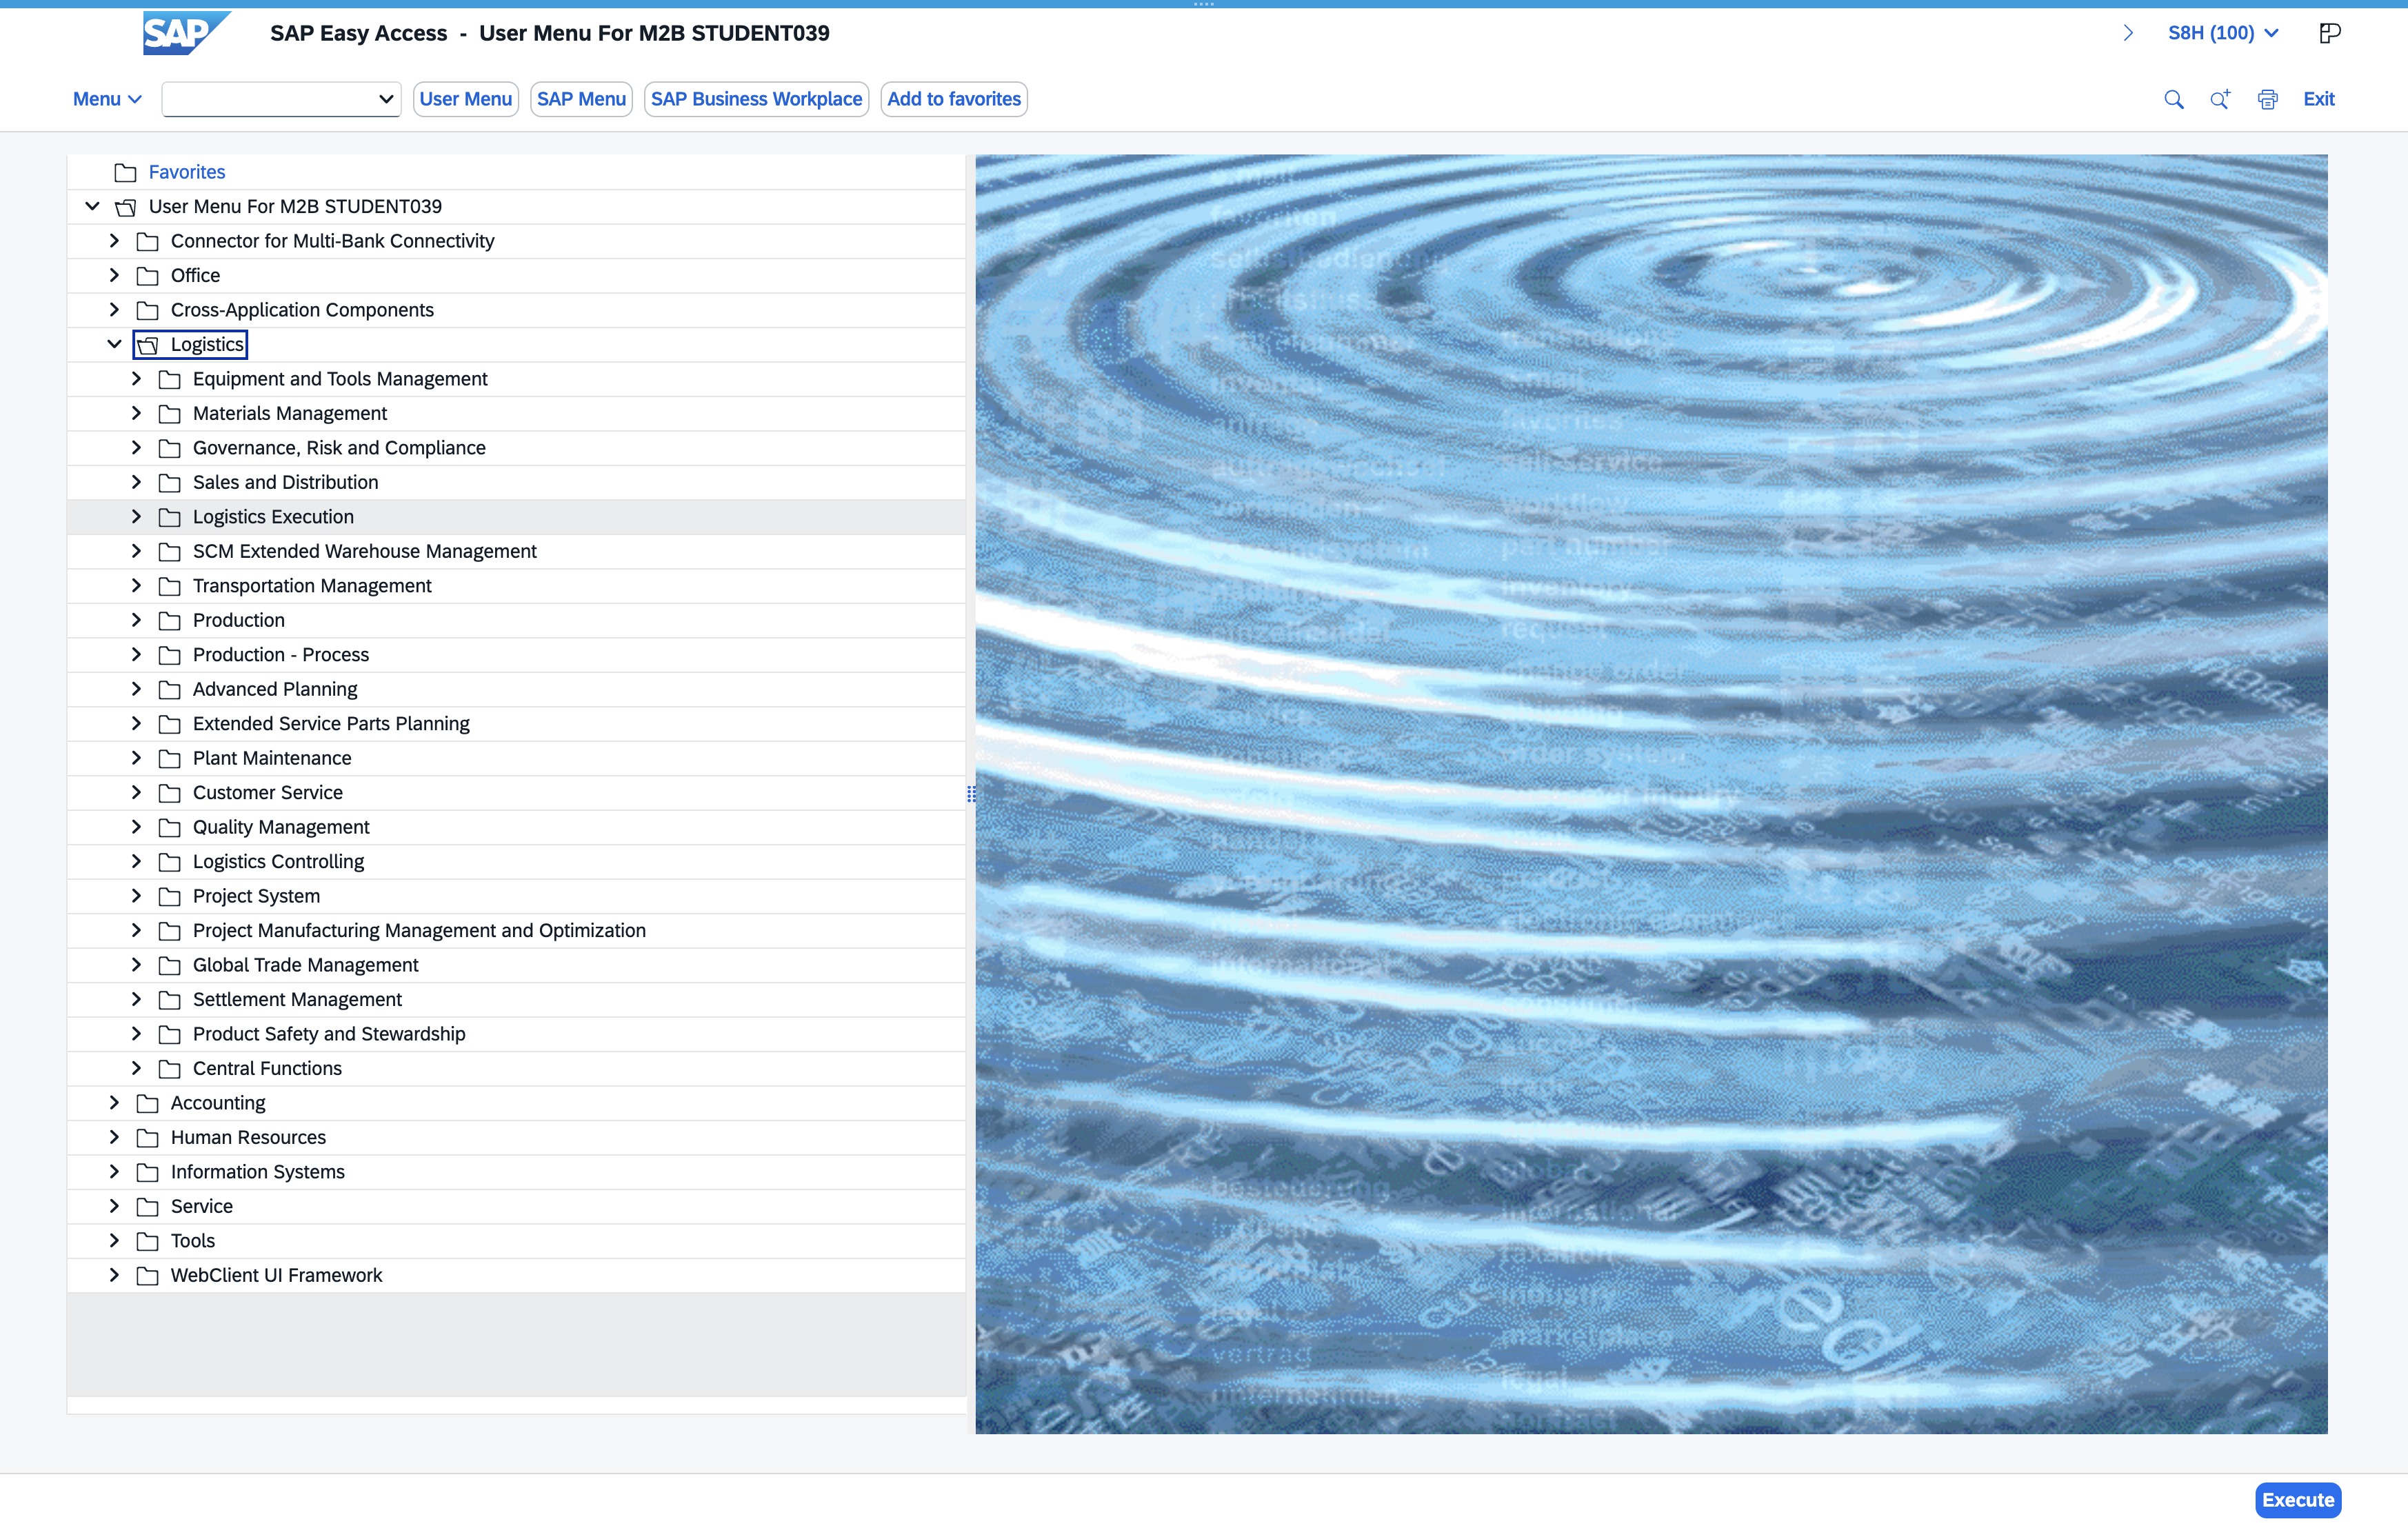Select the Favorites tree item
The image size is (2408, 1528).
187,172
